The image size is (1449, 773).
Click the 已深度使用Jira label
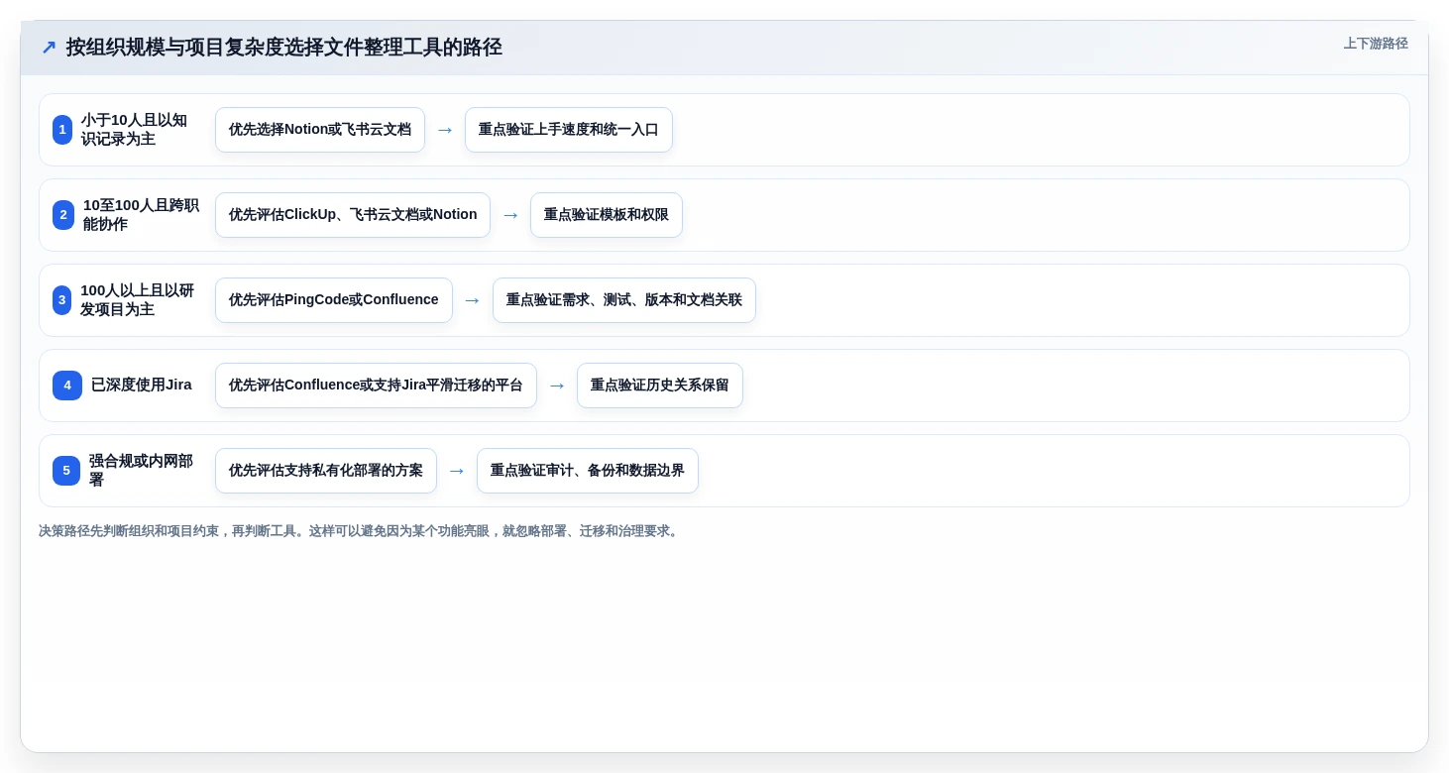click(141, 386)
